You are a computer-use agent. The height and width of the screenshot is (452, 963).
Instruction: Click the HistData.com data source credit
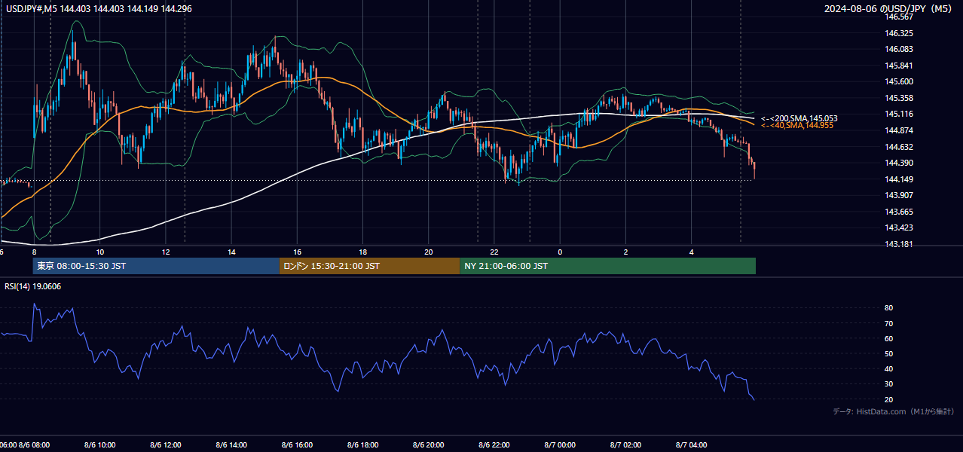click(x=893, y=411)
